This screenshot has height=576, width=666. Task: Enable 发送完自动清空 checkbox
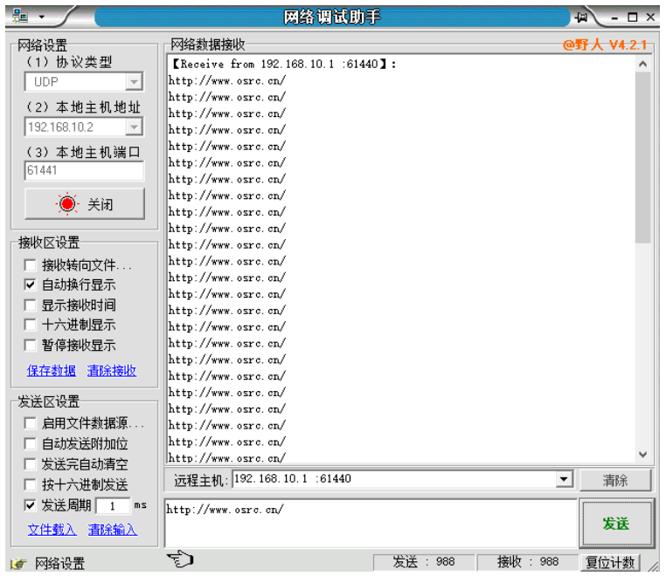coord(31,464)
